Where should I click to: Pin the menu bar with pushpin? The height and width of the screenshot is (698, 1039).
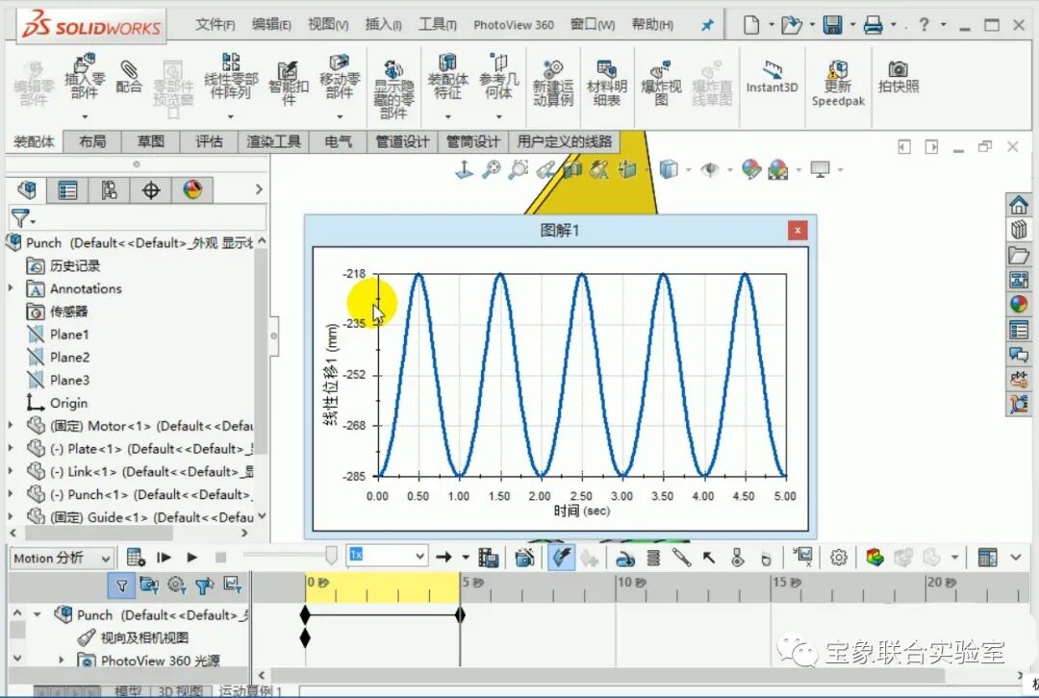[708, 25]
